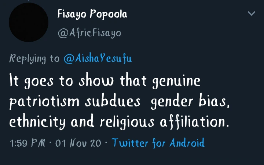Screen dimensions: 264x165
Task: Open the Fisayo Popoola display name
Action: pos(92,15)
